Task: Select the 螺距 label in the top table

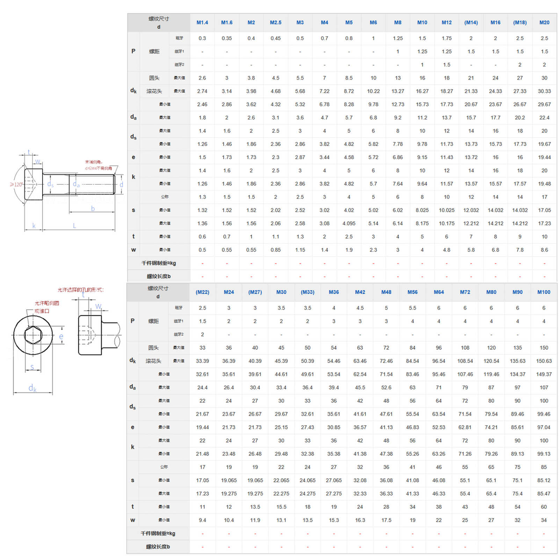Action: pos(154,51)
